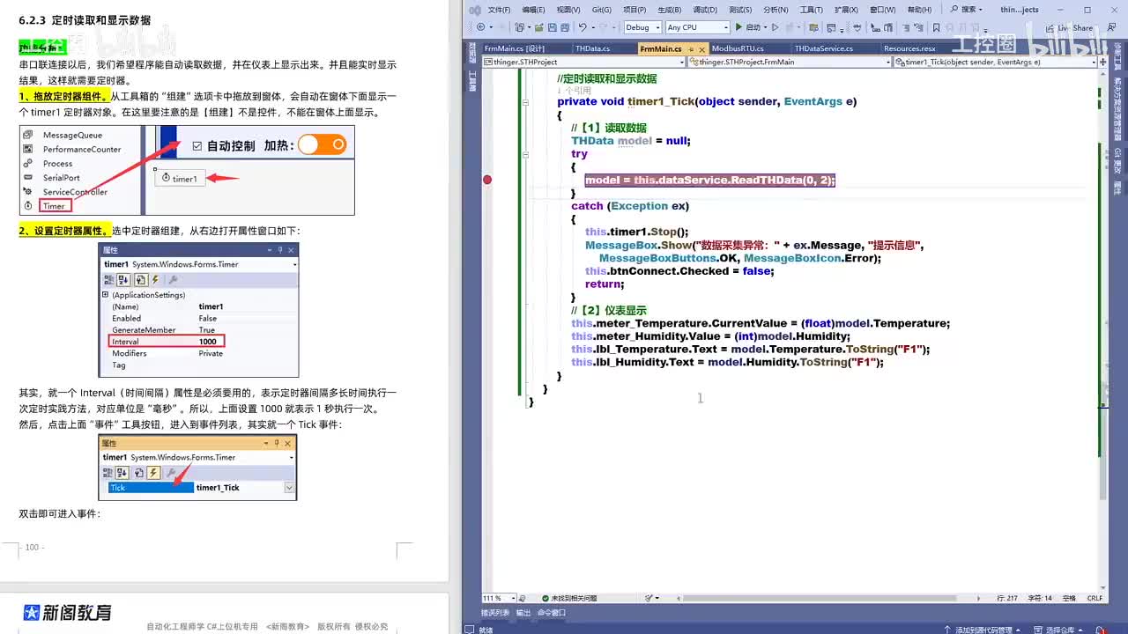Screen dimensions: 1128x634
Task: Click the CRLF line ending indicator
Action: pos(1095,598)
